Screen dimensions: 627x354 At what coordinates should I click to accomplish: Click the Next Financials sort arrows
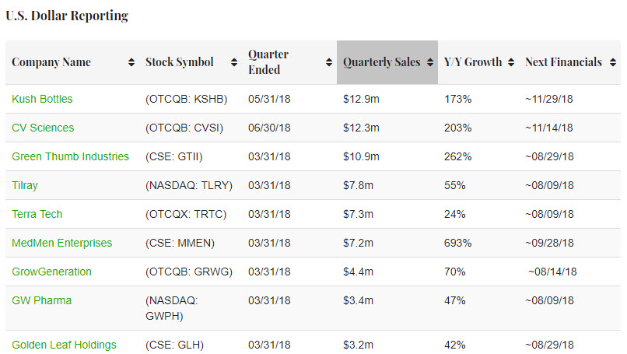click(x=612, y=62)
